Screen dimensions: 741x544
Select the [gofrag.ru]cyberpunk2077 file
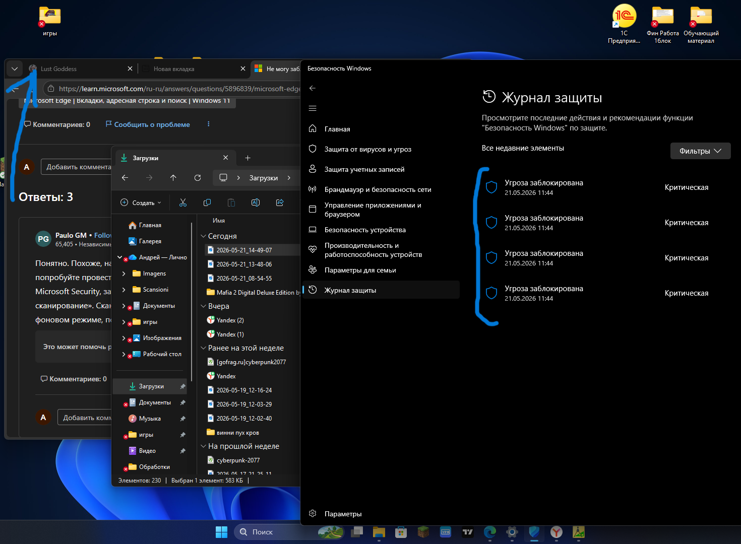(251, 362)
